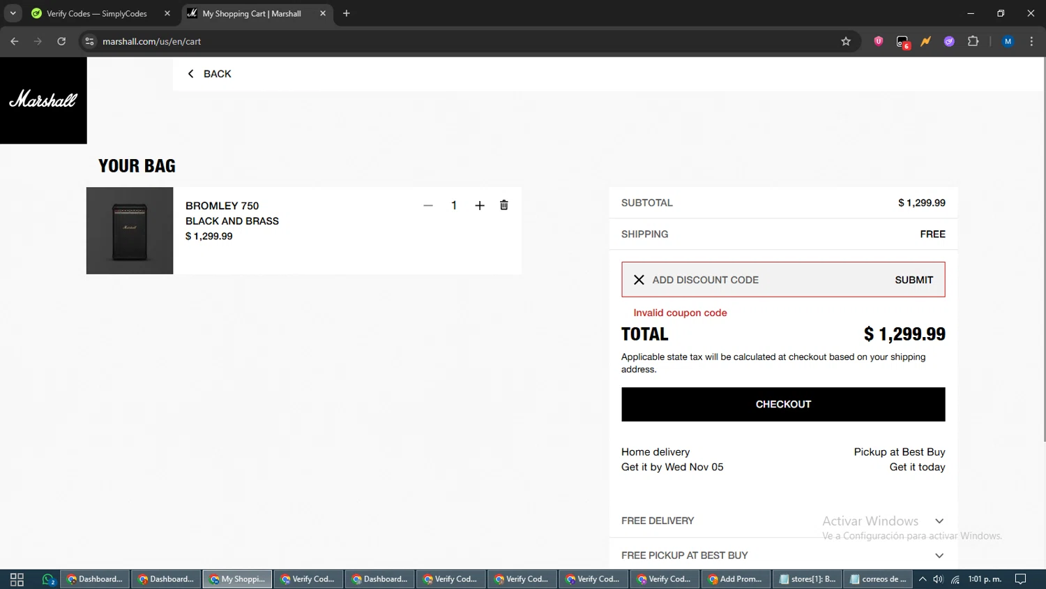Select the Home delivery option text
Viewport: 1046px width, 589px height.
click(655, 452)
